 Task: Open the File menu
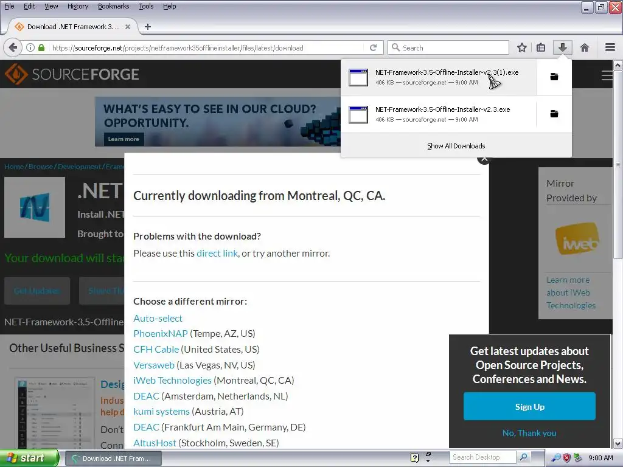coord(9,6)
